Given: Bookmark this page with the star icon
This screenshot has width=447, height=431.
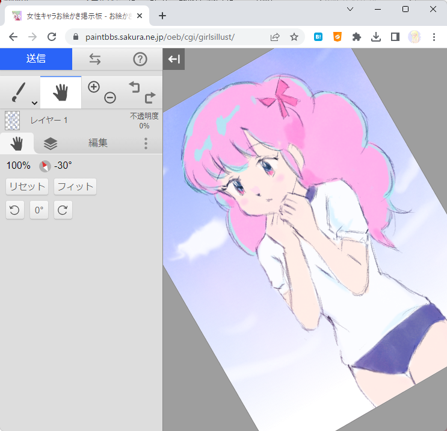Looking at the screenshot, I should pos(294,37).
